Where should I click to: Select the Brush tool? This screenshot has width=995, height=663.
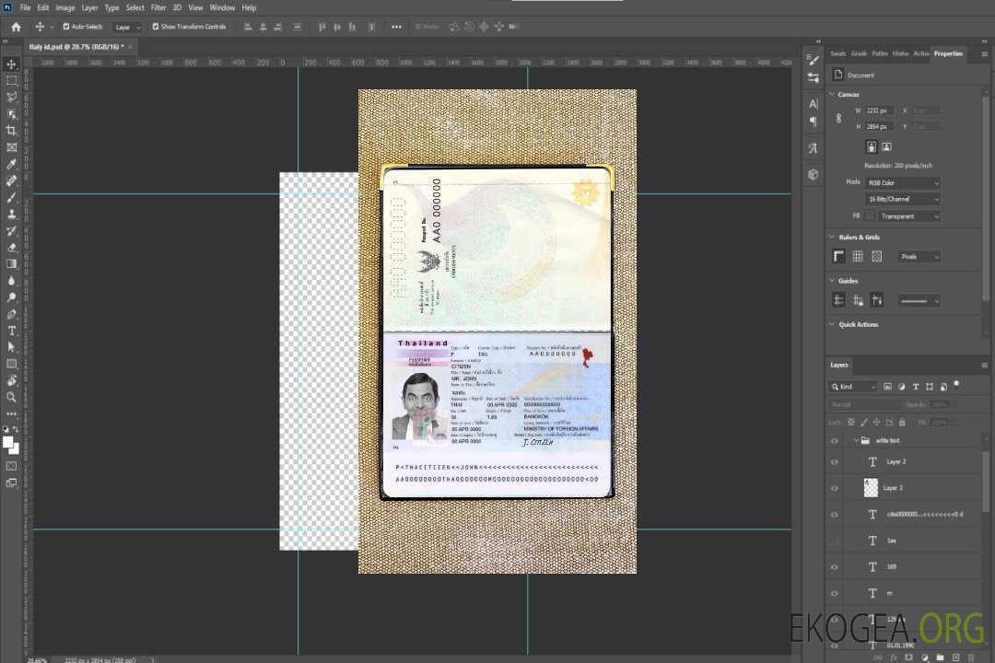coord(11,197)
